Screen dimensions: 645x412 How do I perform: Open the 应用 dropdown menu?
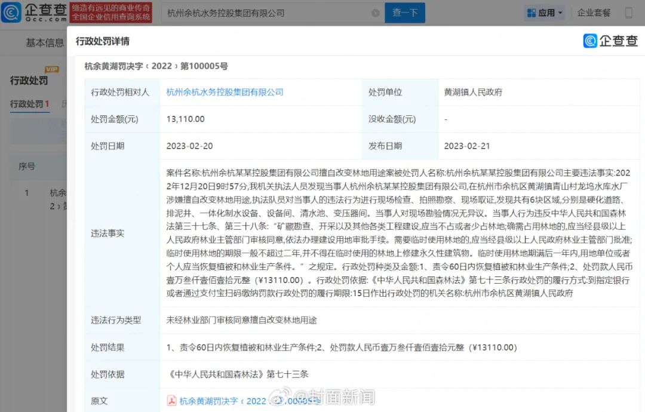[545, 13]
